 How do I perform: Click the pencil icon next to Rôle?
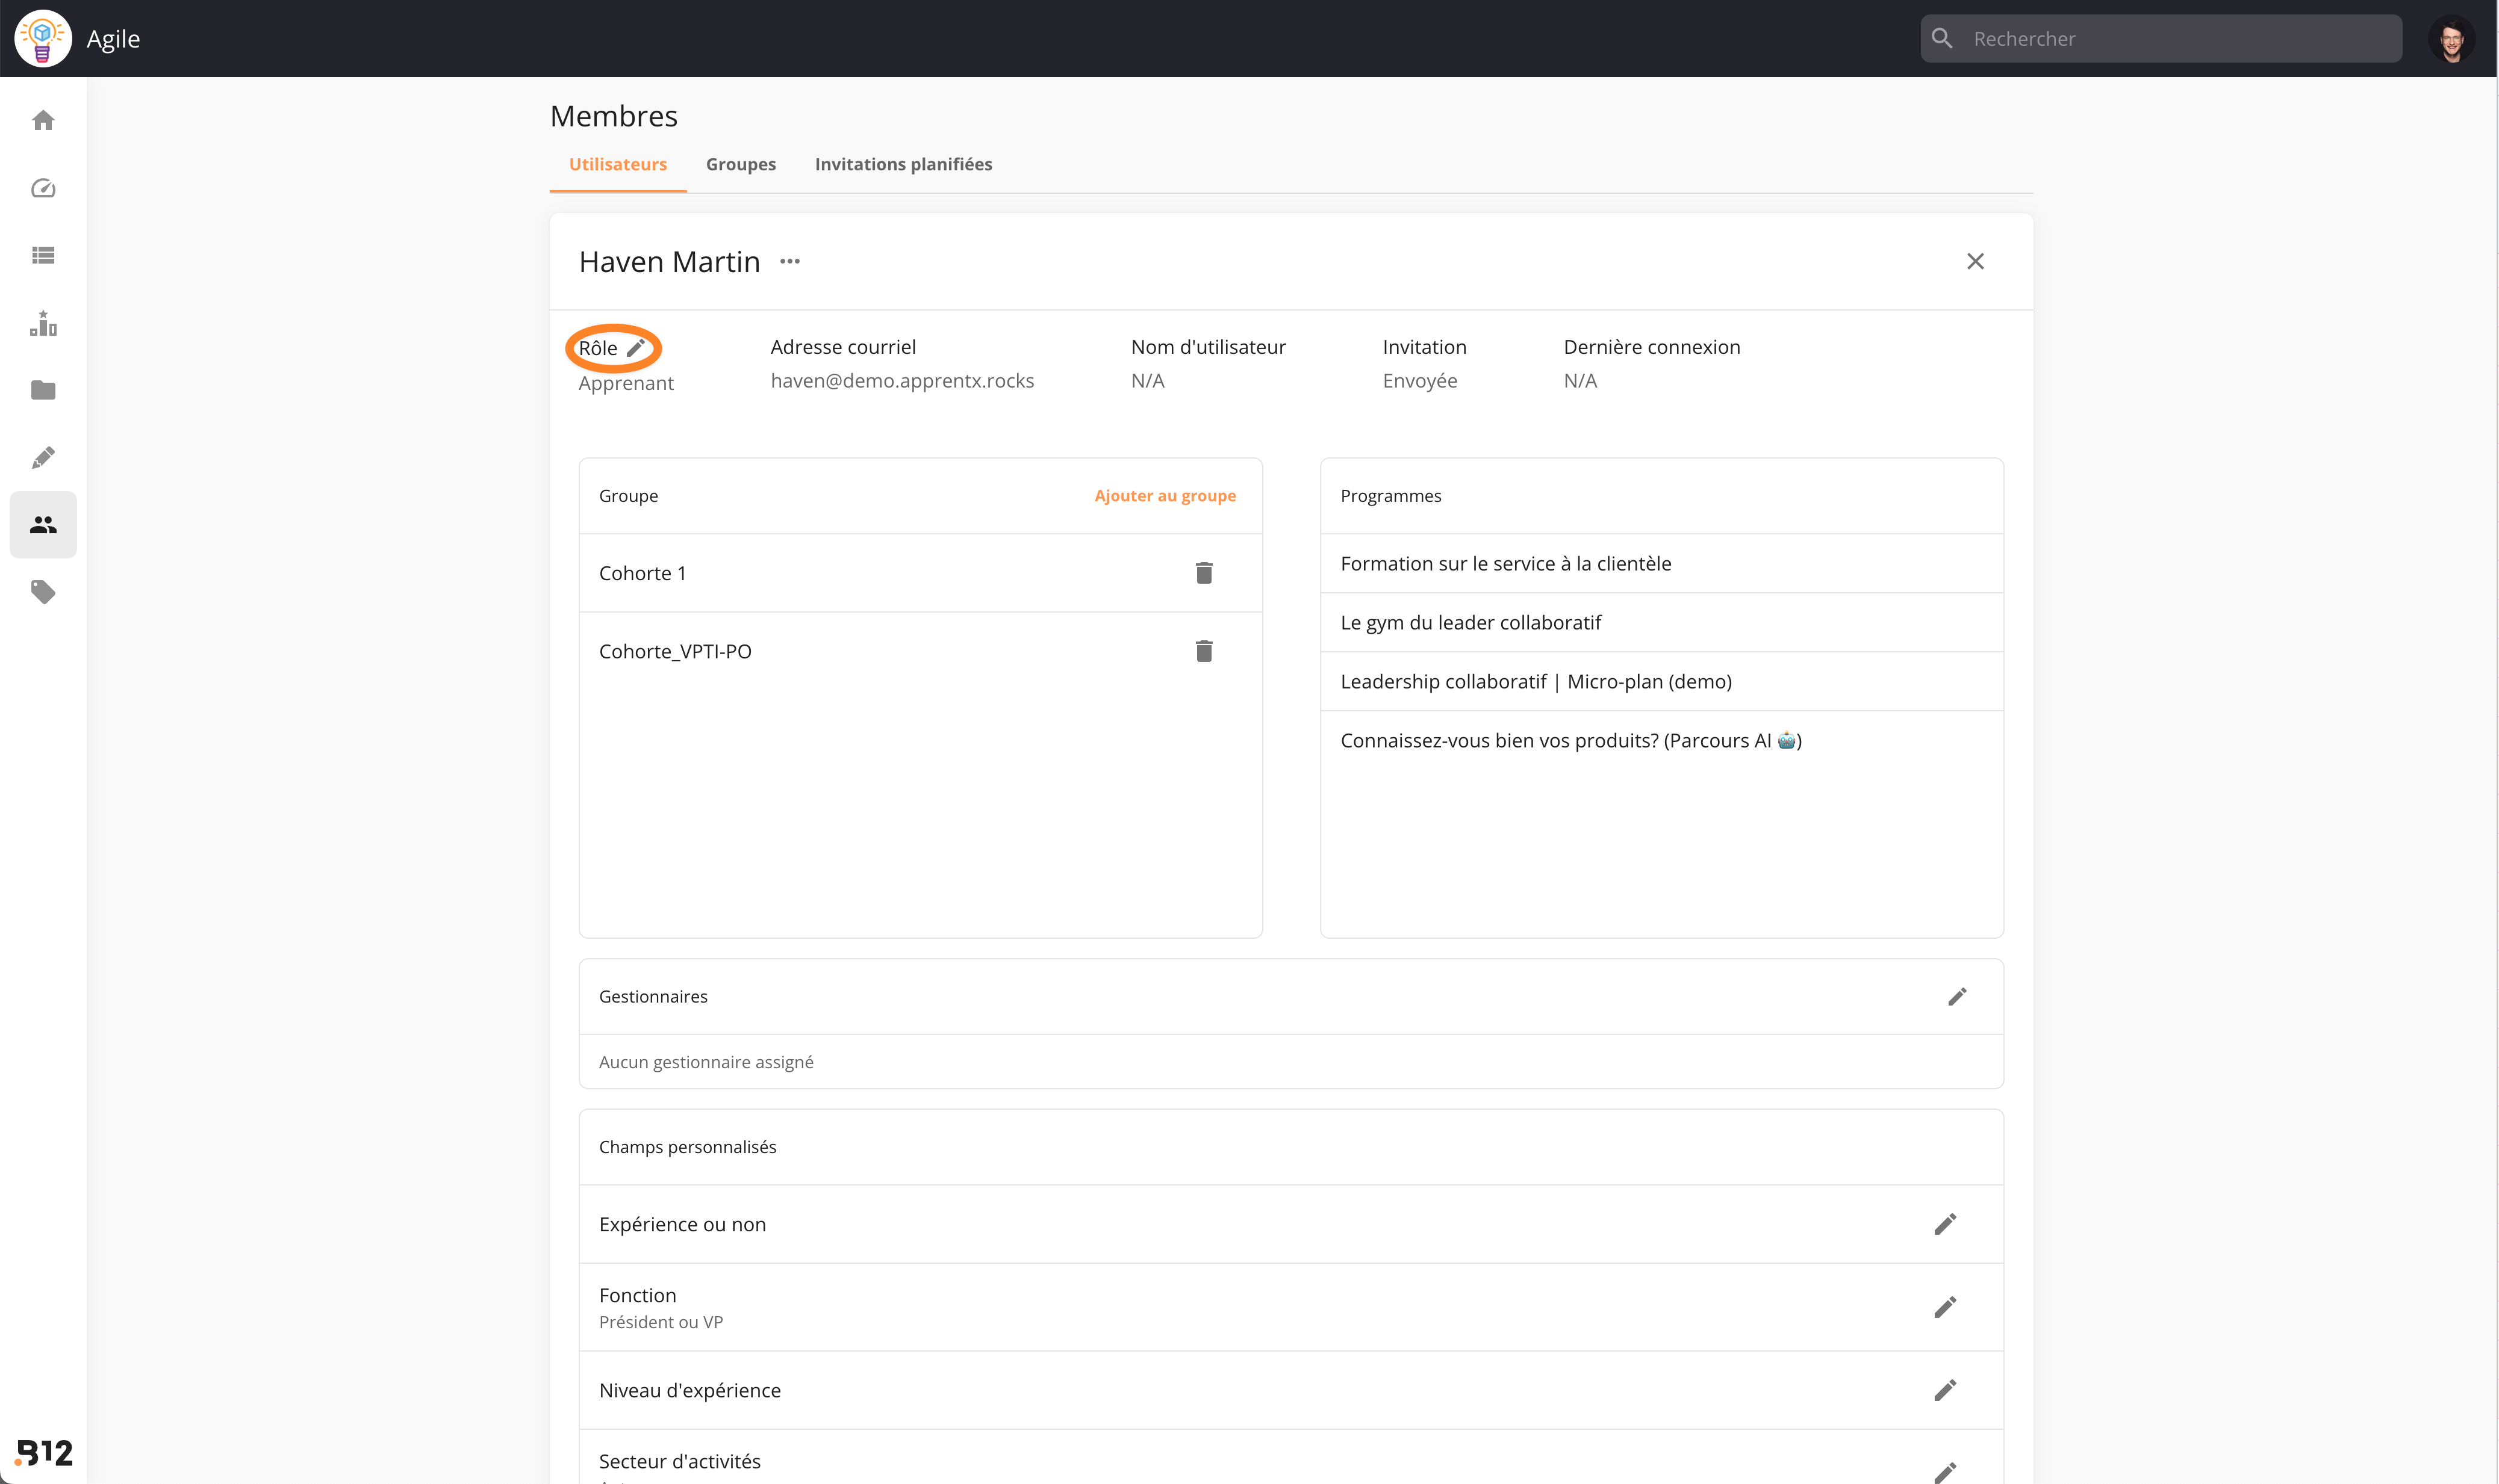click(x=636, y=348)
